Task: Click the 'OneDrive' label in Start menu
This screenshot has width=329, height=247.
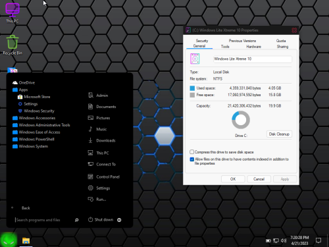Action: 27,82
